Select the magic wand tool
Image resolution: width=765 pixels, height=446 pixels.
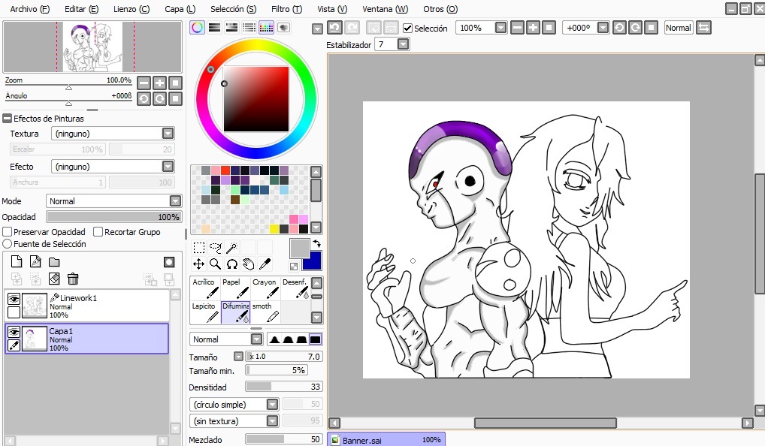tap(231, 248)
